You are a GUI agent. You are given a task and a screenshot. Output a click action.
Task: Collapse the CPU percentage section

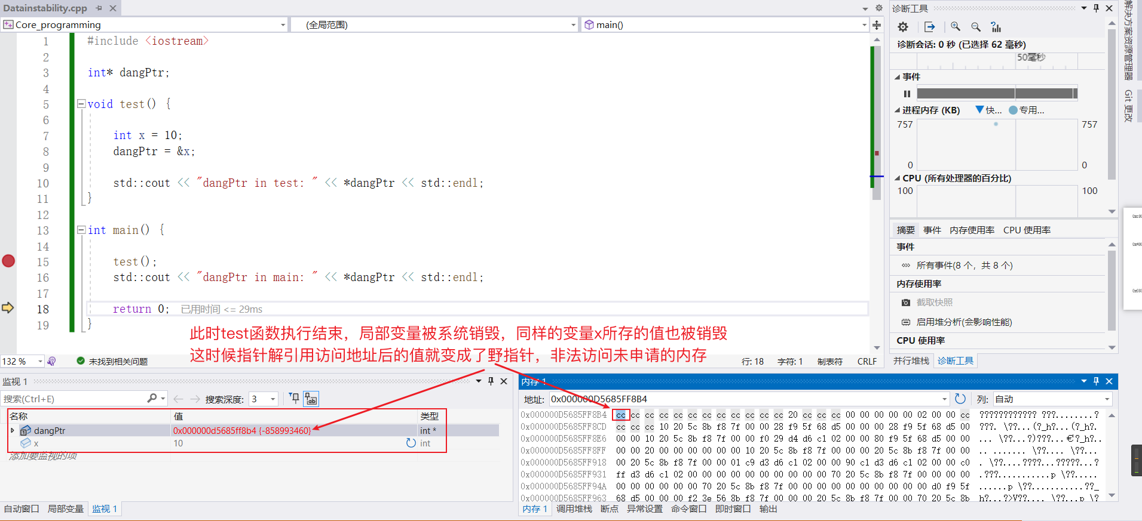(897, 178)
